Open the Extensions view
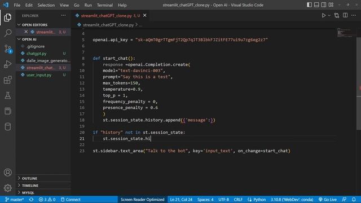Viewport: 361px width, 203px height. click(x=7, y=80)
